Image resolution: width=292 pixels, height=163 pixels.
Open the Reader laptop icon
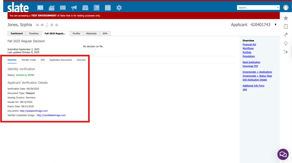point(63,8)
